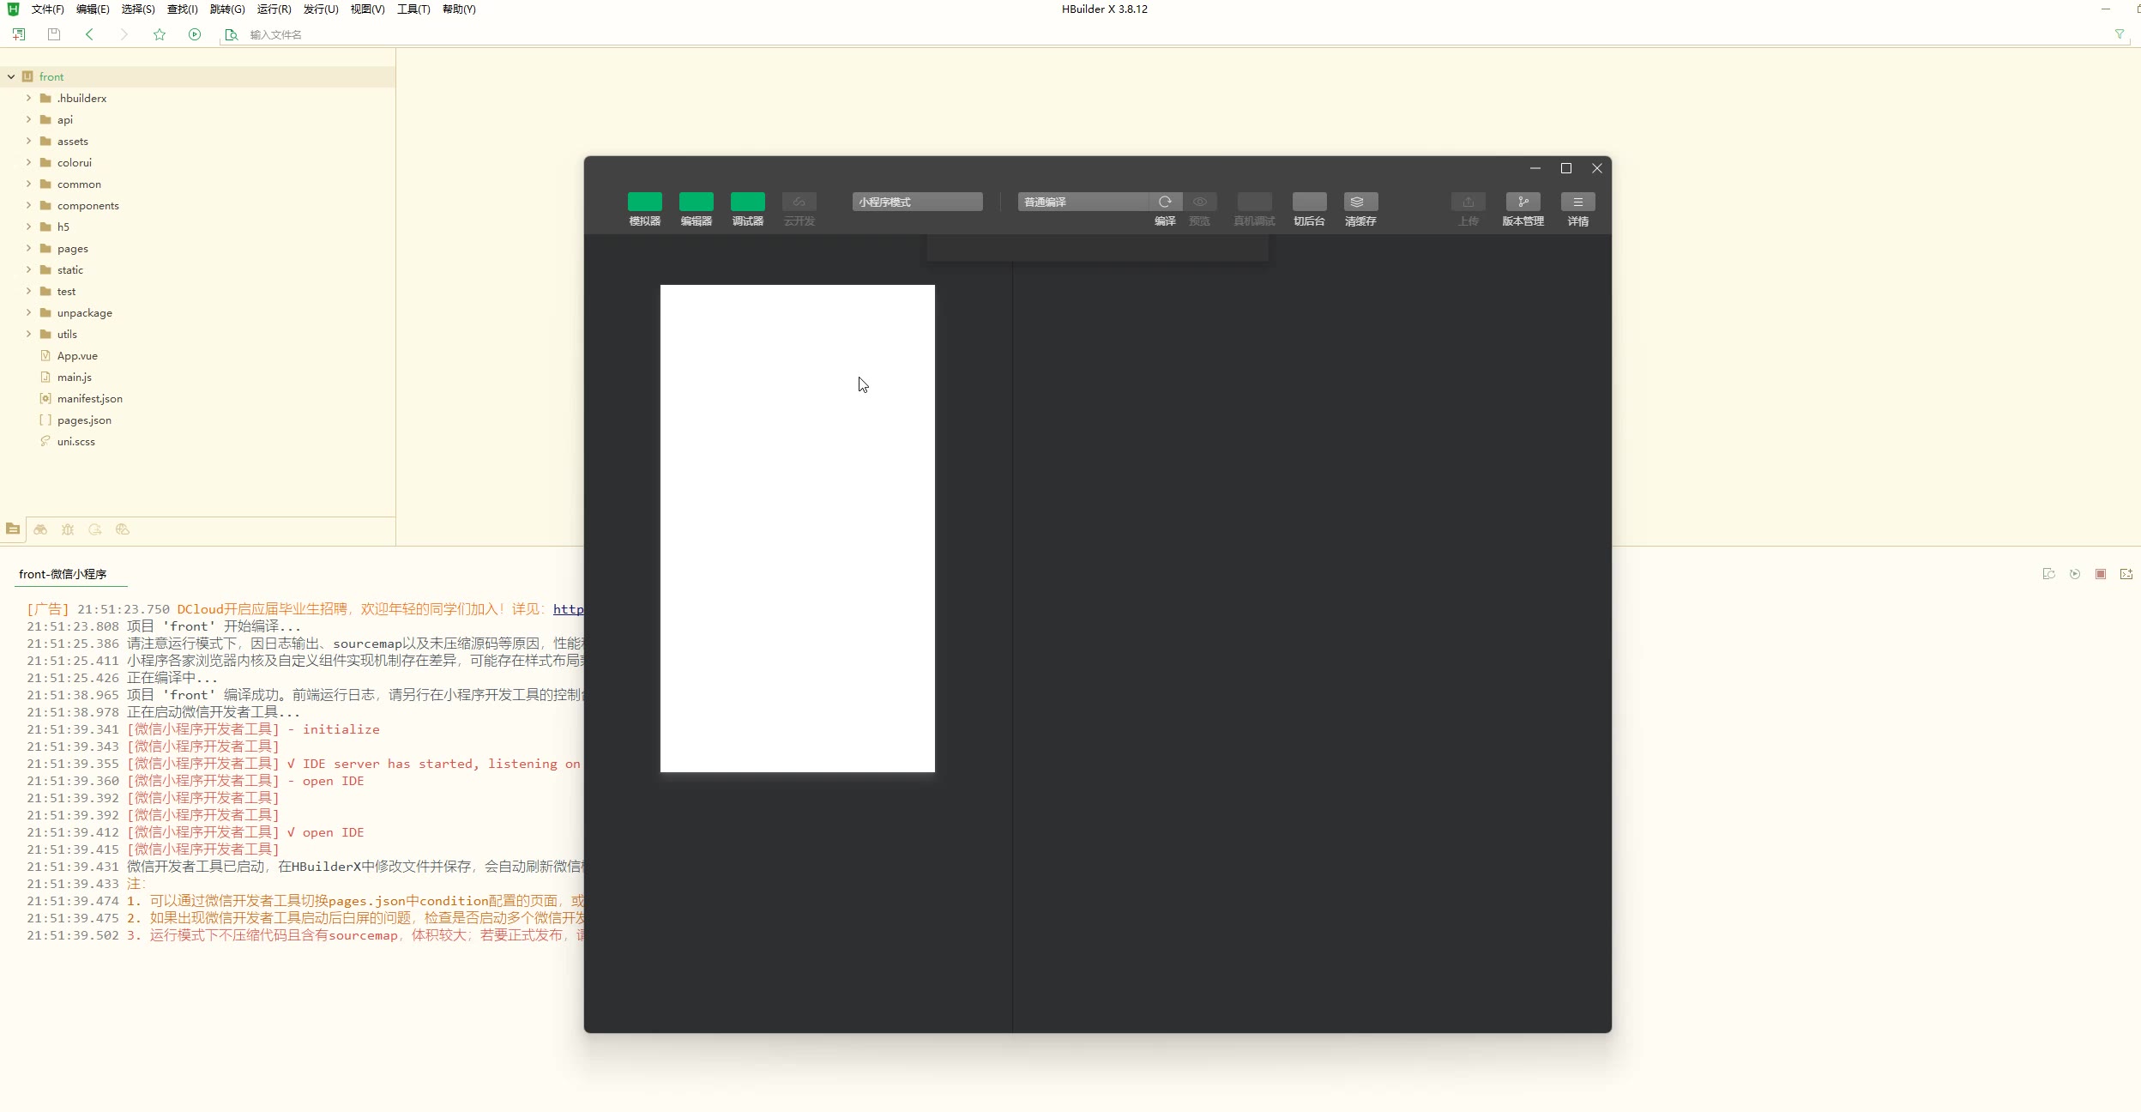
Task: Click the HBuilder X logo icon
Action: (x=13, y=9)
